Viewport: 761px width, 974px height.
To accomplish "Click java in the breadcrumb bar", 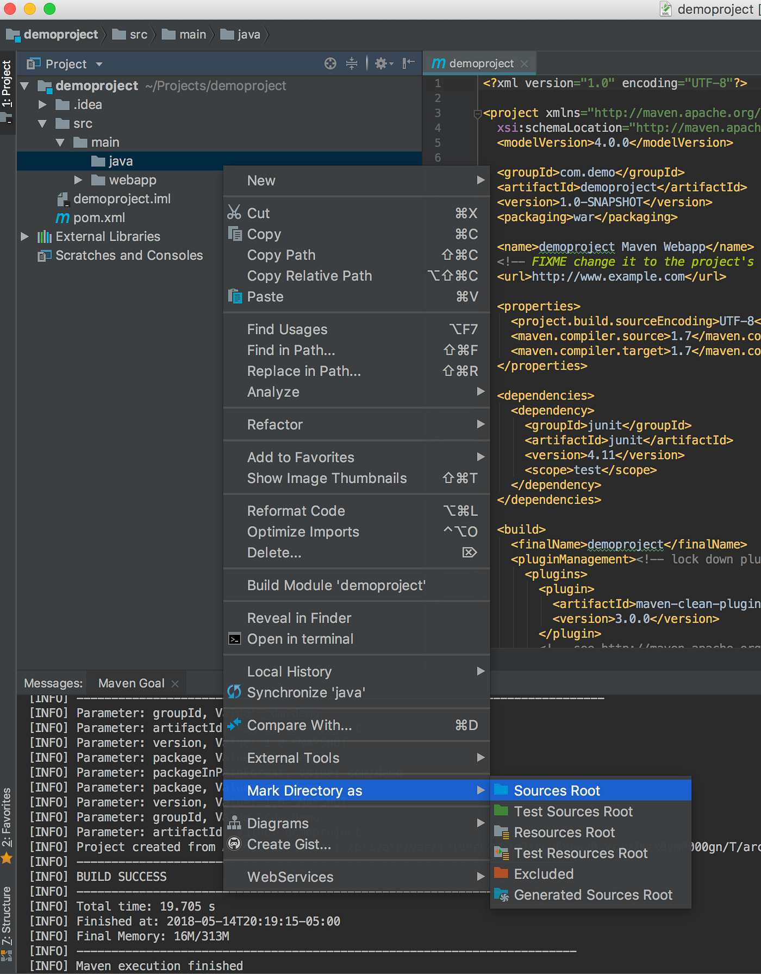I will tap(240, 34).
